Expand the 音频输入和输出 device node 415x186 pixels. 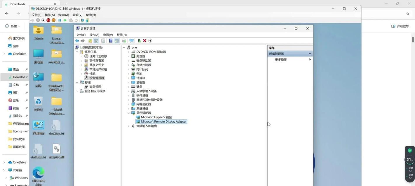pyautogui.click(x=128, y=126)
